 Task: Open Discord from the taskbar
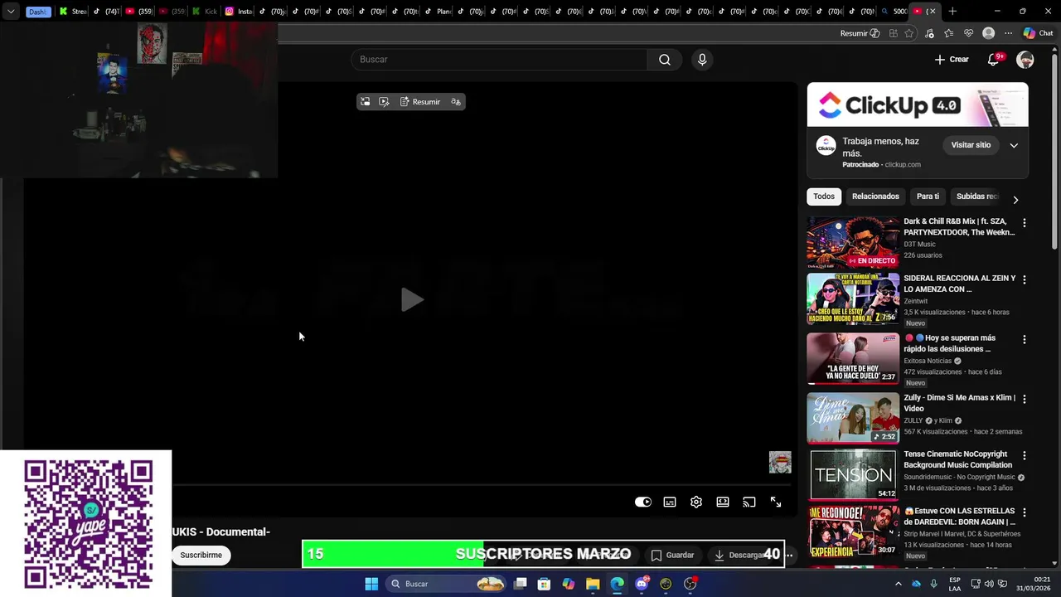tap(642, 584)
